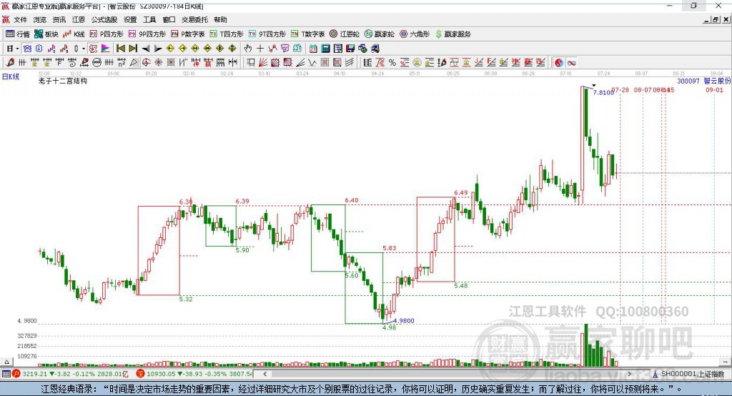Image resolution: width=732 pixels, height=396 pixels.
Task: Click the n² time lines tool
Action: 122,63
